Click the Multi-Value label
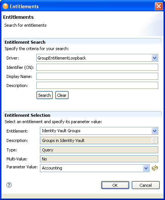This screenshot has height=200, width=165. click(17, 159)
